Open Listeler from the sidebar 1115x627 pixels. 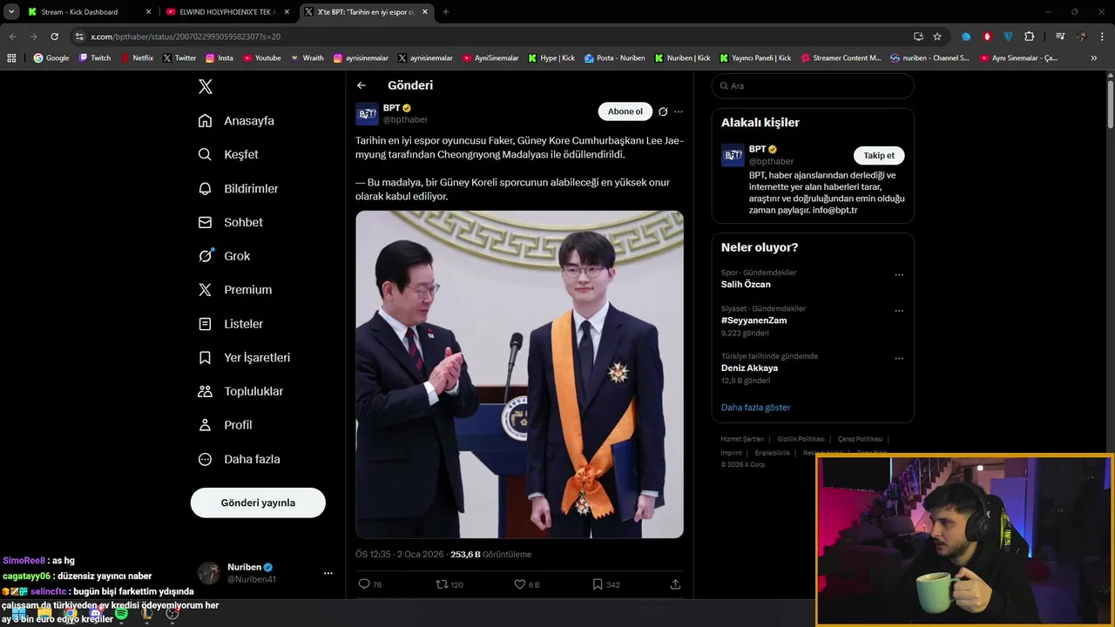(x=230, y=324)
